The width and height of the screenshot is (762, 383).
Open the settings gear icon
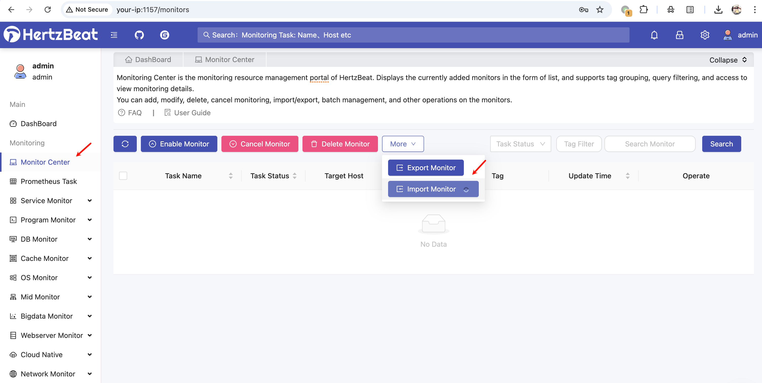tap(704, 35)
